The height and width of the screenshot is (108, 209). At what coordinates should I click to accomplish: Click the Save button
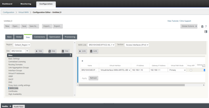(24, 26)
